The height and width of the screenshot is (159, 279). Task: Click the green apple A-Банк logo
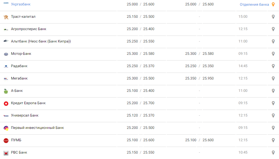[x=6, y=91]
